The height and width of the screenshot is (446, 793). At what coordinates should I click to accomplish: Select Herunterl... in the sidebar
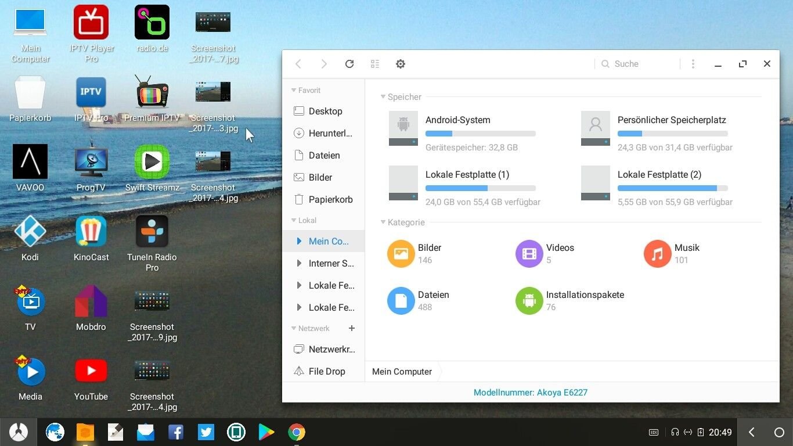coord(323,133)
